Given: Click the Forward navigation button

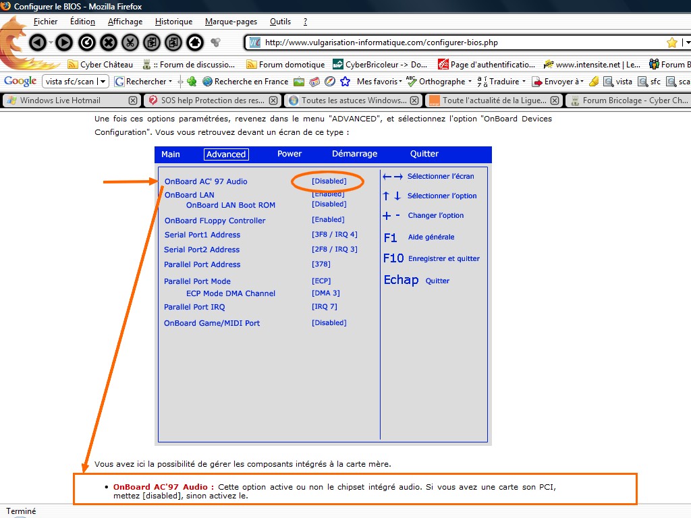Looking at the screenshot, I should tap(63, 43).
